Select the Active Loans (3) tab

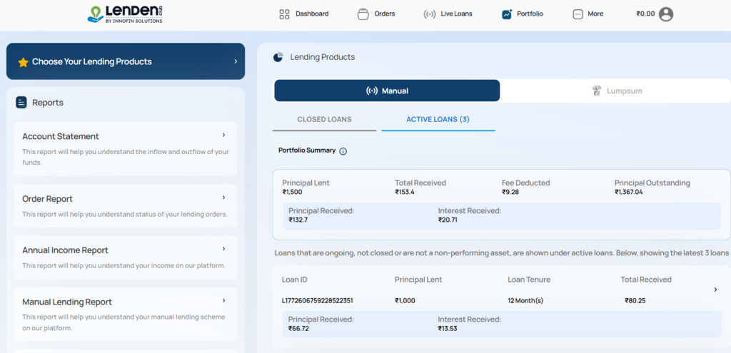coord(438,120)
